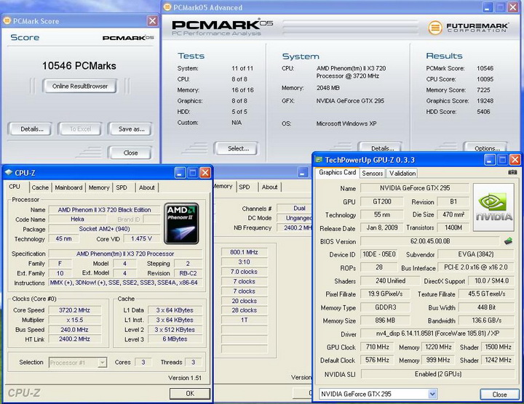Minimize the second CPU-Z window behind
Viewport: 524px width, 404px height.
[x=303, y=172]
